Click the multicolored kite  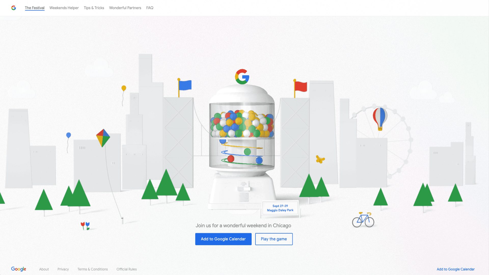[x=103, y=138]
